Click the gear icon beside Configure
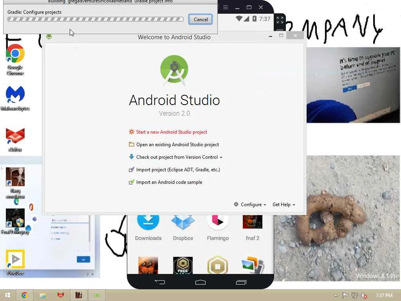This screenshot has width=401, height=301. point(236,204)
